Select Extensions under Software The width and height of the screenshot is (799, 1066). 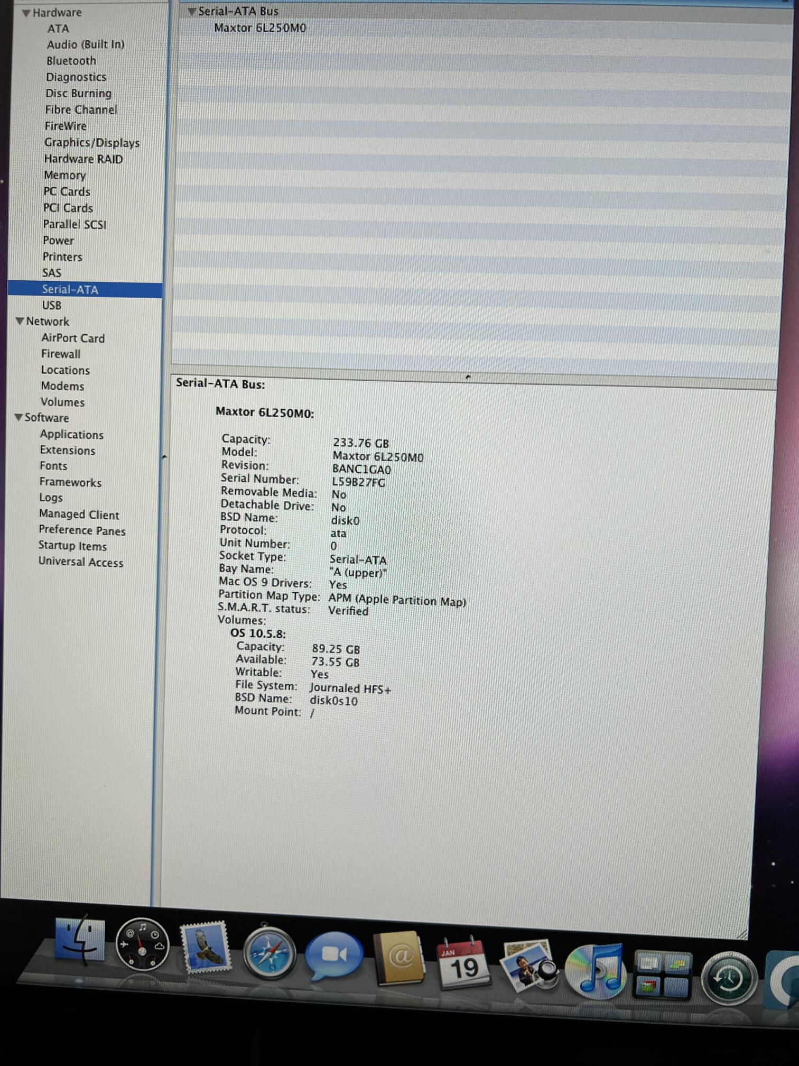(x=68, y=450)
